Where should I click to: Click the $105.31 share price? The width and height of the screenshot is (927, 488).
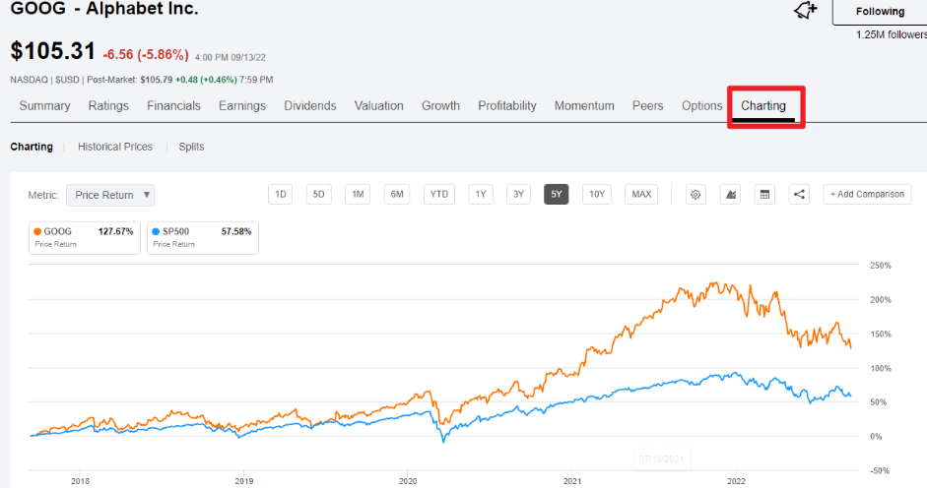[52, 51]
